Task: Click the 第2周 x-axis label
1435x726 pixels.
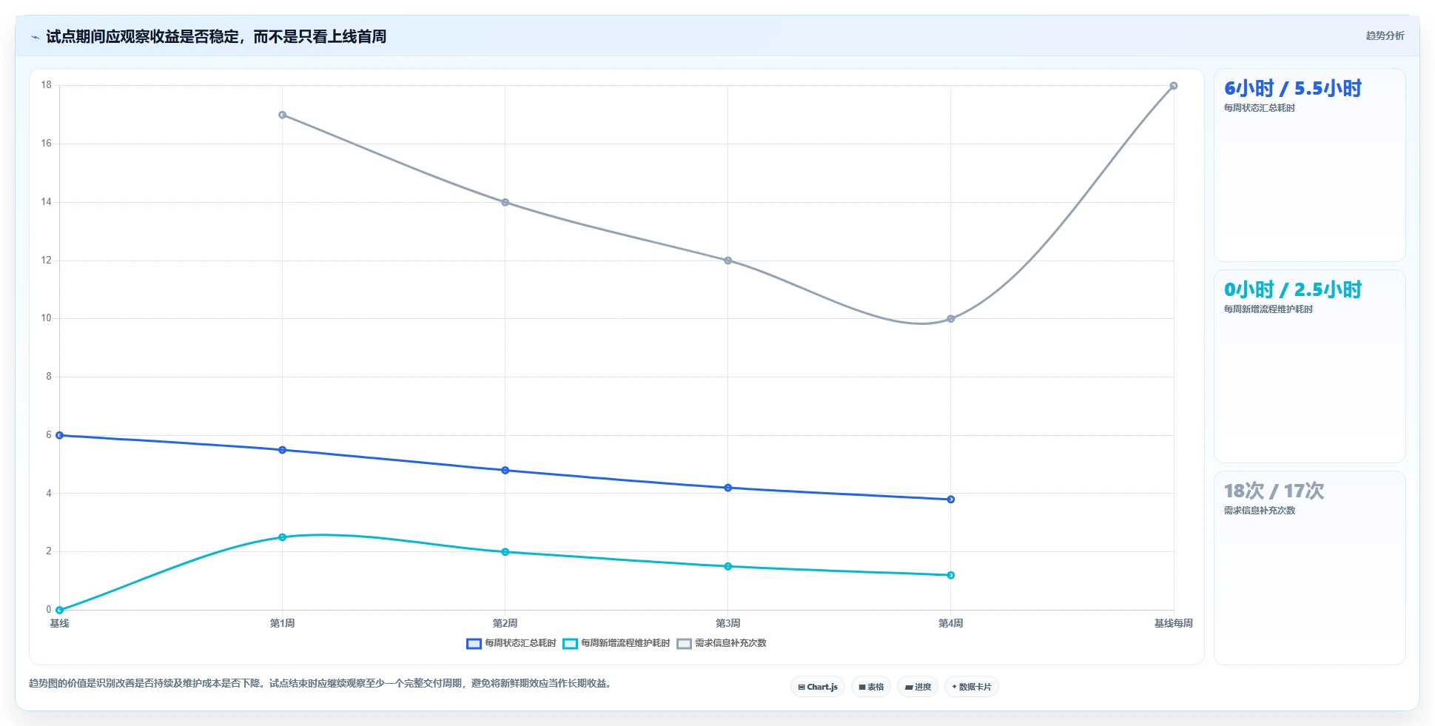Action: pyautogui.click(x=505, y=623)
